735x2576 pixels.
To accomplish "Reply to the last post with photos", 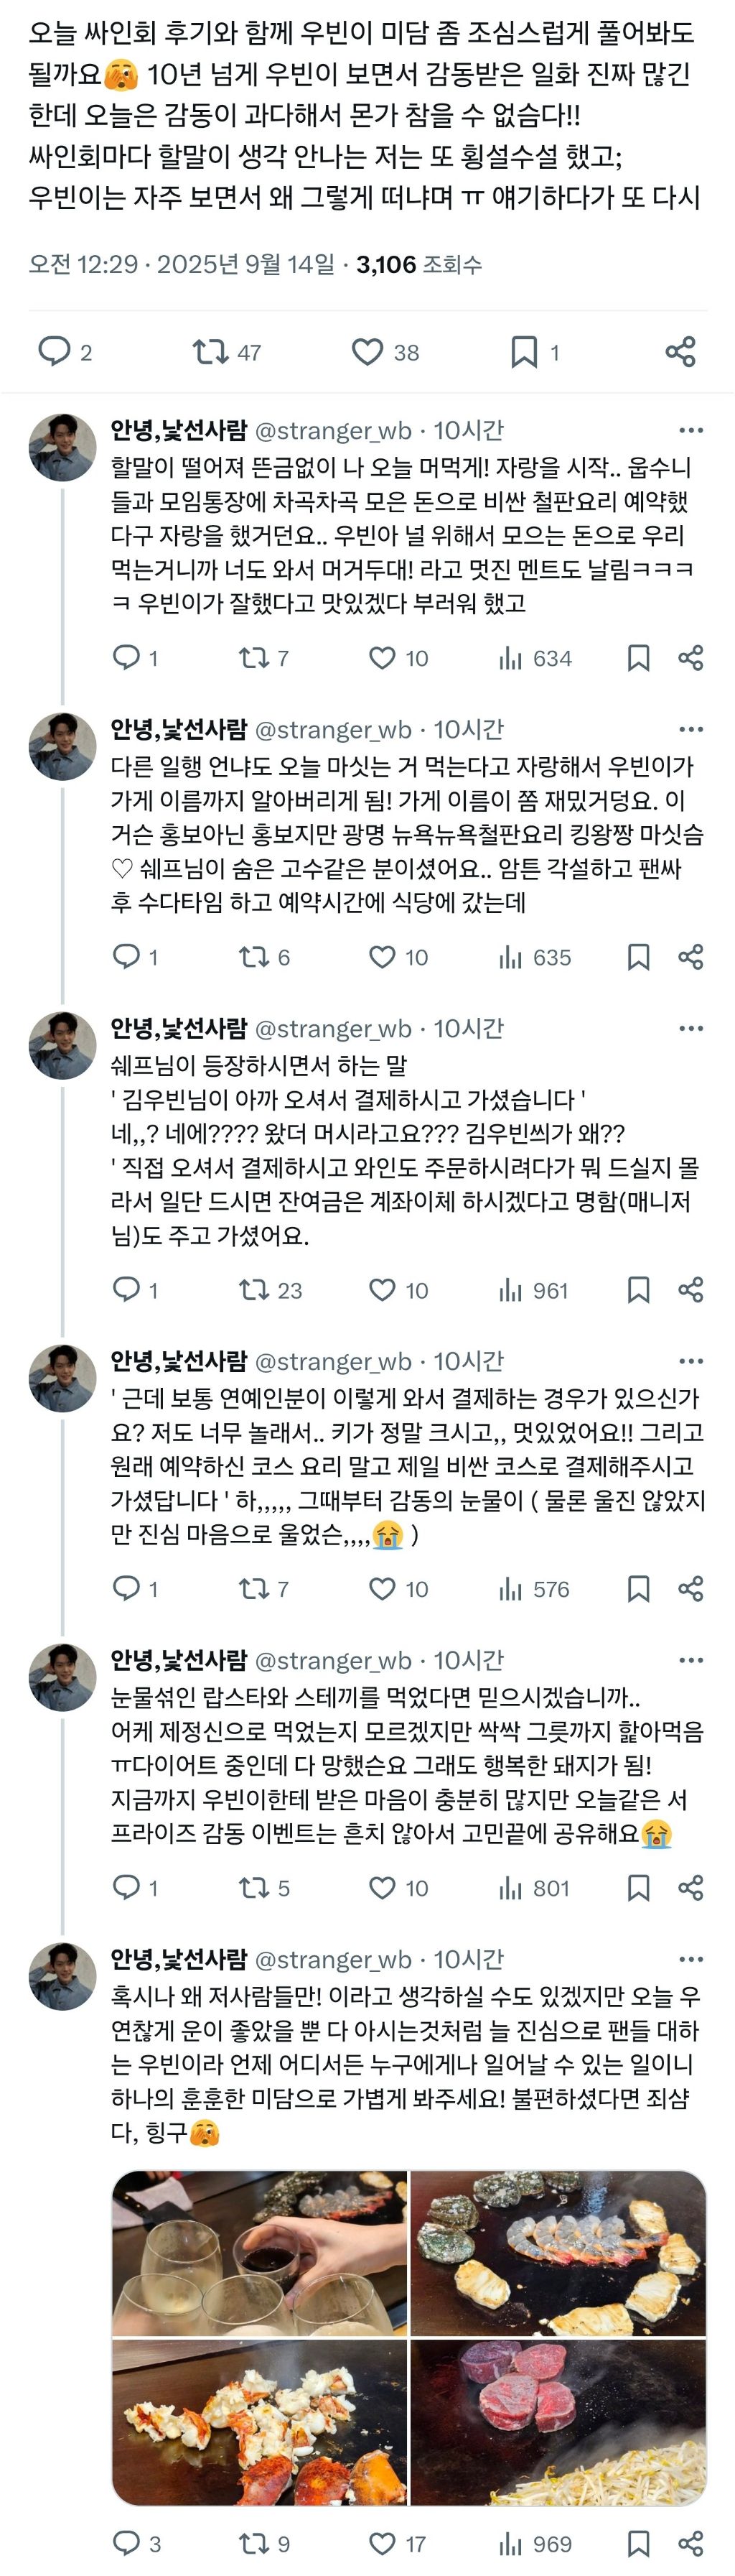I will pyautogui.click(x=127, y=2543).
